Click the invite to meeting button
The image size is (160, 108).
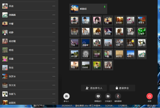coord(122,88)
